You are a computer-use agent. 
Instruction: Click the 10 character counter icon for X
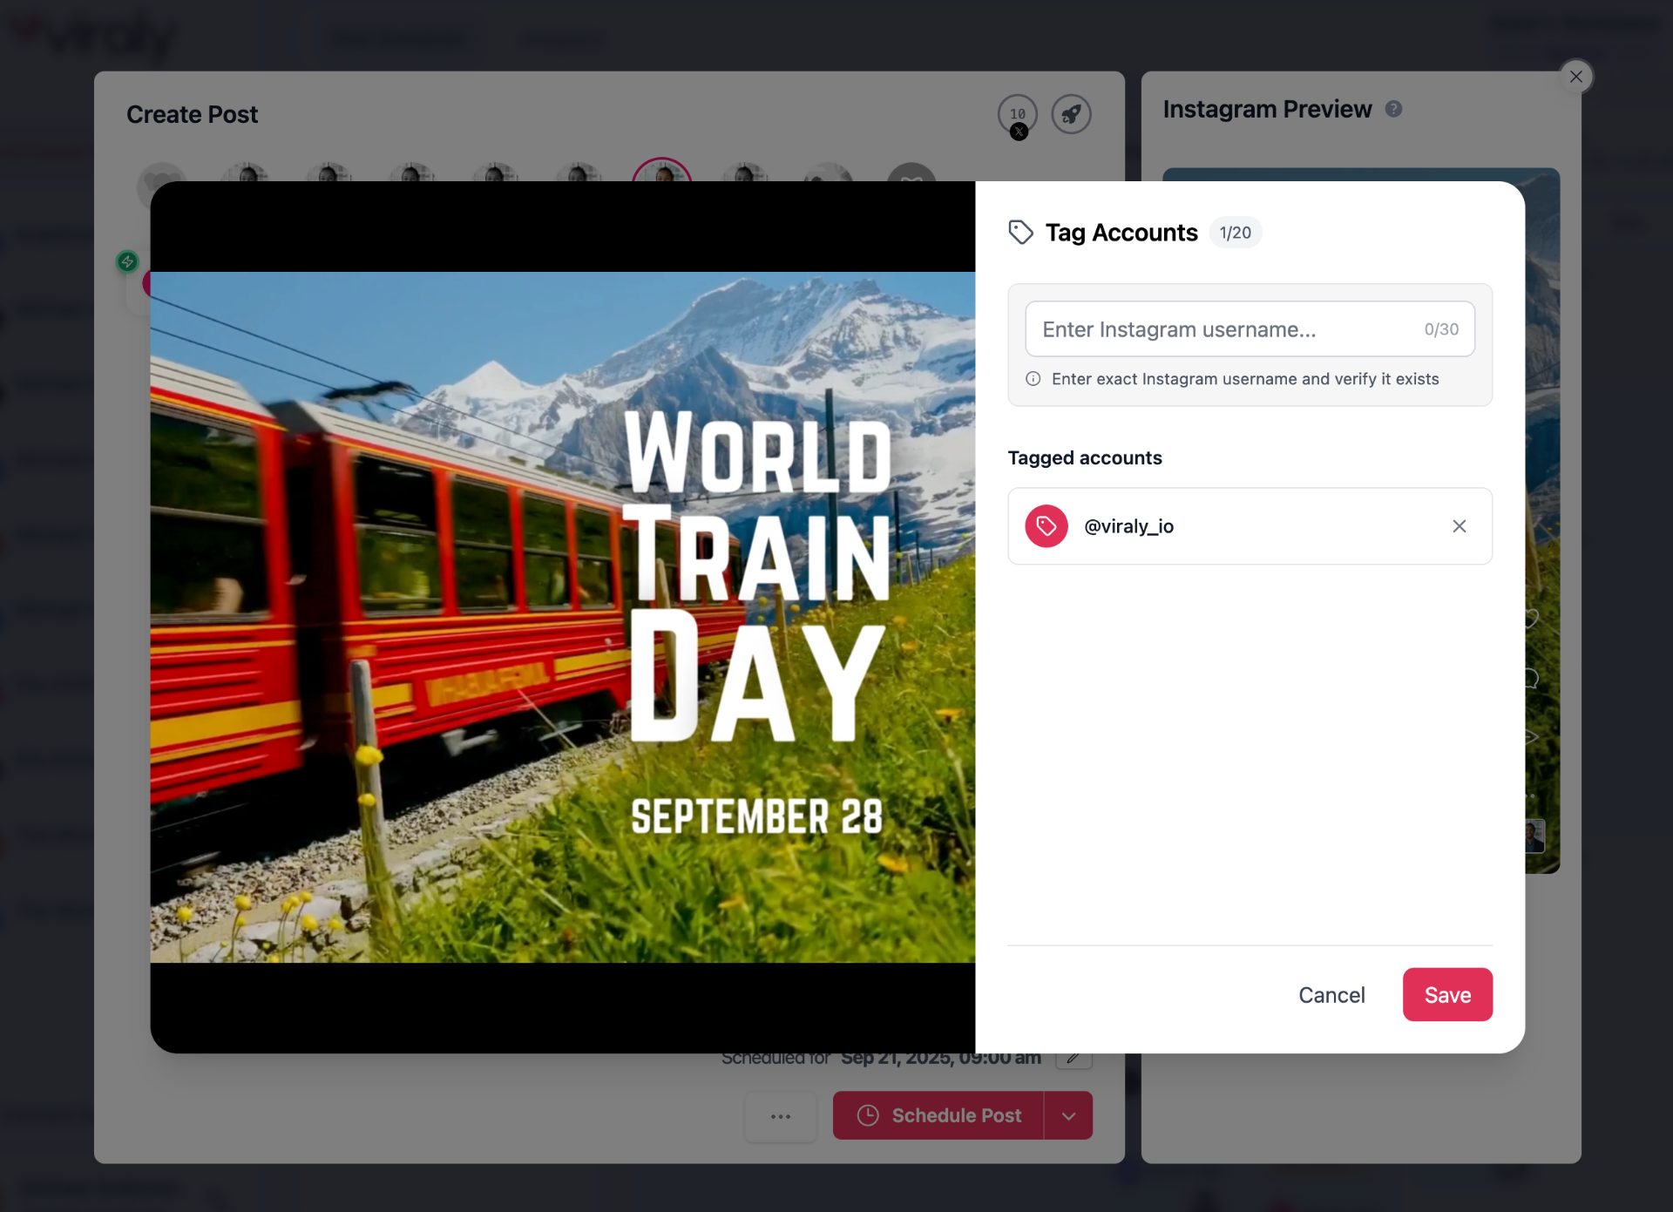tap(1018, 114)
